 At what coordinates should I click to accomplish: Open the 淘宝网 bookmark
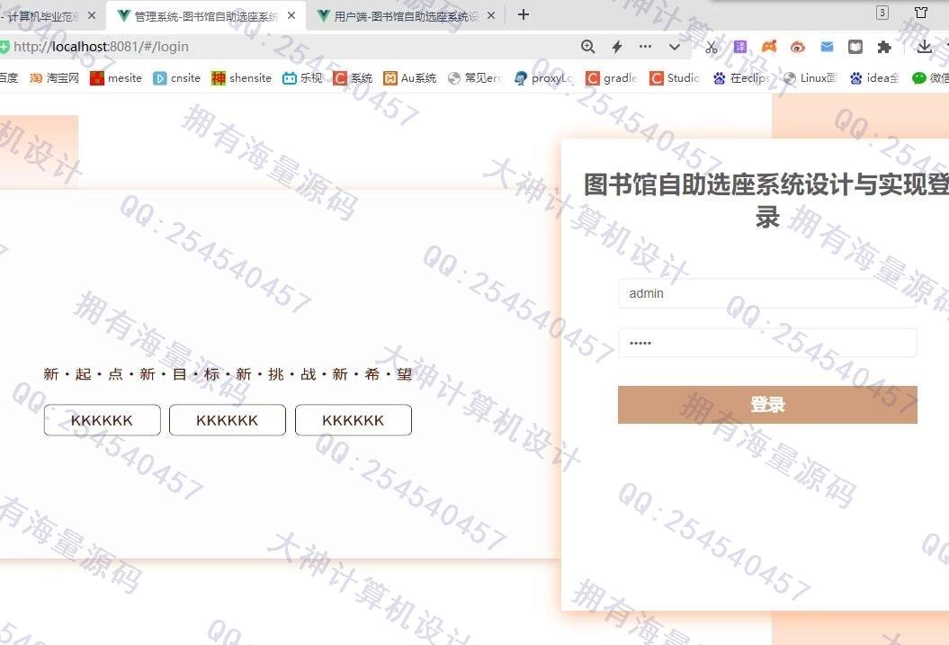click(55, 78)
